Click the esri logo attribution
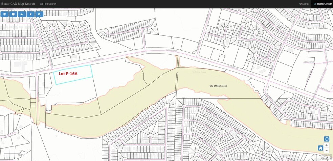333x161 pixels. click(326, 157)
